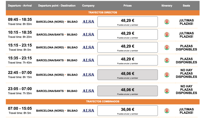Open itinerary map for 09:45 departure
205x119 pixels.
(167, 22)
